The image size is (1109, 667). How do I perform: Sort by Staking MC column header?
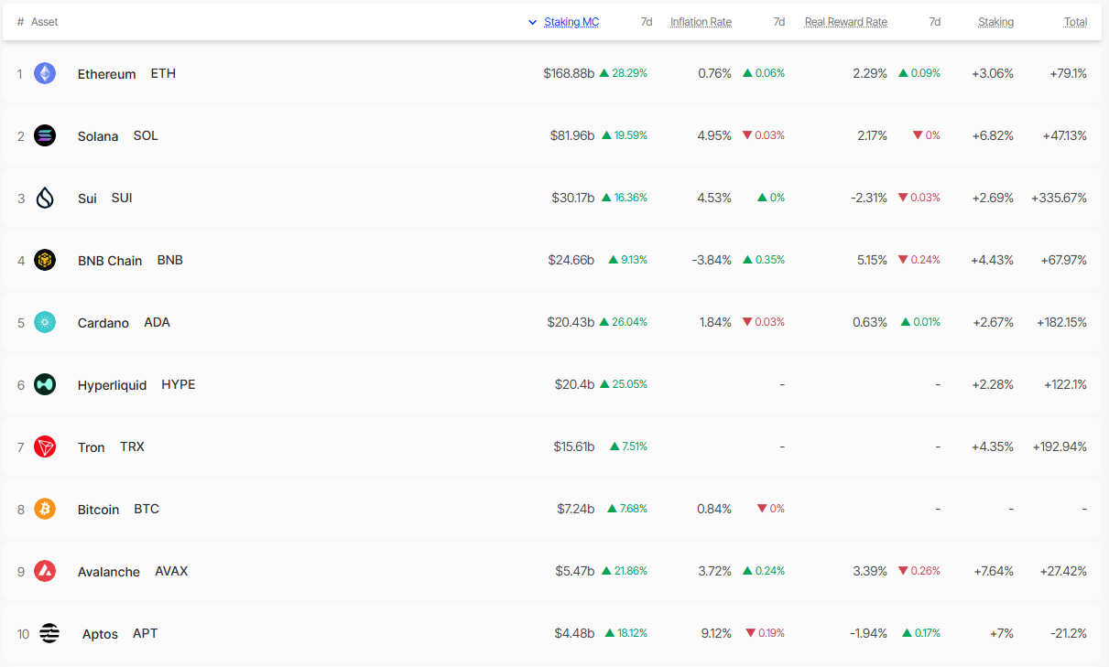click(x=571, y=22)
